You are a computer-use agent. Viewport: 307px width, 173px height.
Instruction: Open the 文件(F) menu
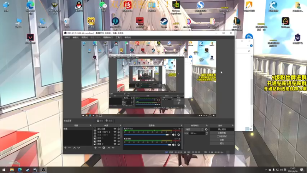[67, 37]
